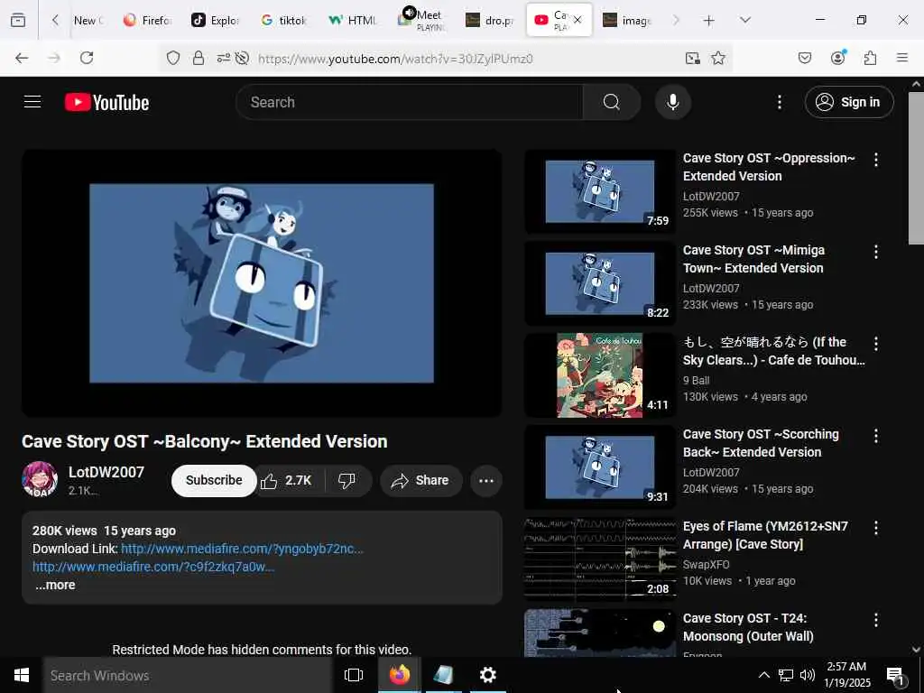
Task: Open options for Scorching Back Extended video
Action: [x=875, y=436]
